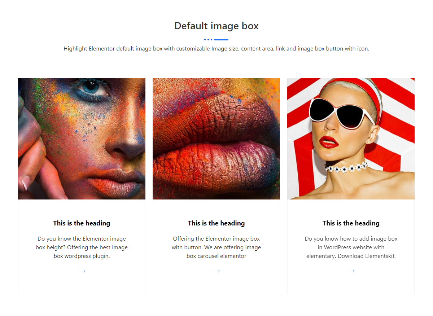Open the colorful painted face image
This screenshot has width=433, height=316.
pyautogui.click(x=82, y=139)
